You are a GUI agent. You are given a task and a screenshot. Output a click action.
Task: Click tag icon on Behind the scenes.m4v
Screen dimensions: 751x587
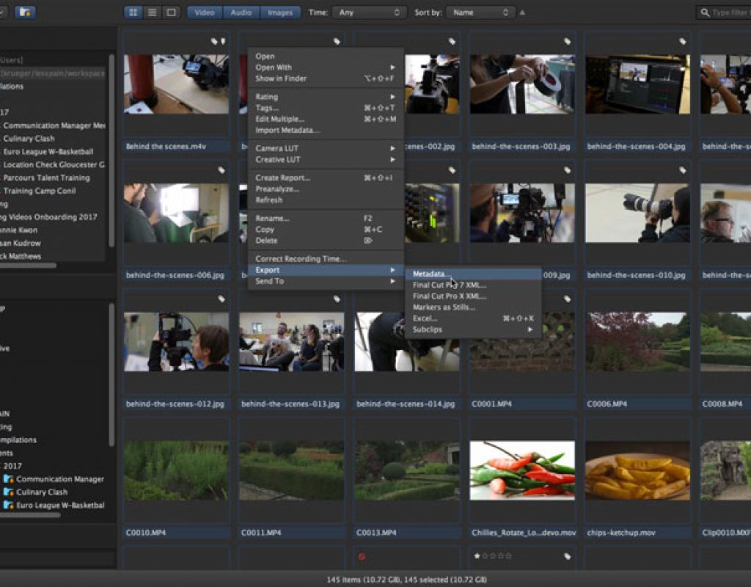[x=214, y=41]
